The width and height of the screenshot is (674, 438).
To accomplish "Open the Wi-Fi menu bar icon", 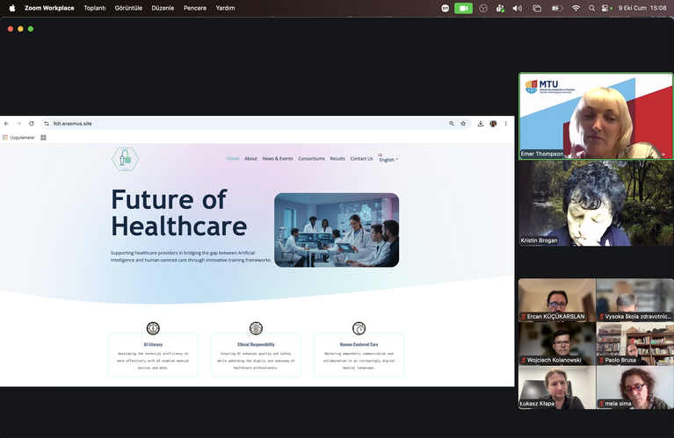I will [x=576, y=8].
